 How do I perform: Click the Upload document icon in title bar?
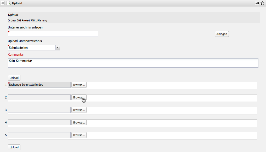9,3
